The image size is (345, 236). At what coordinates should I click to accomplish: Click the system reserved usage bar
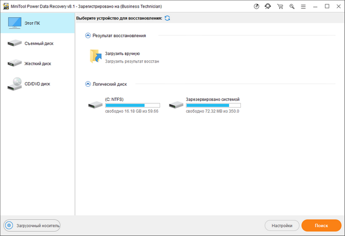click(213, 106)
